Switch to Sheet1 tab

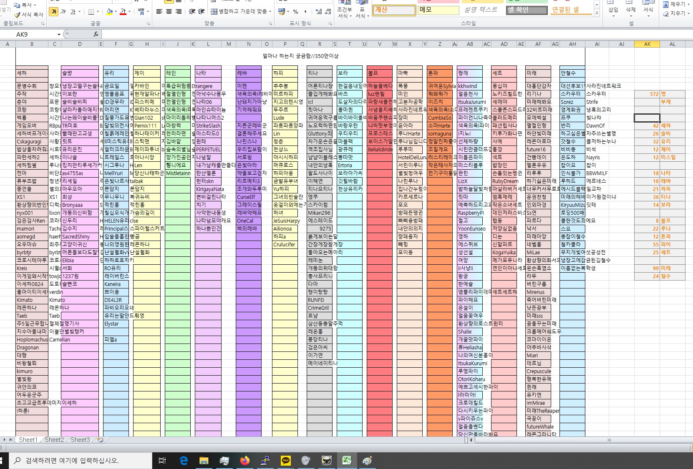pyautogui.click(x=28, y=440)
